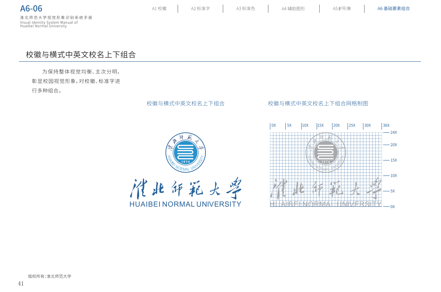This screenshot has height=292, width=441.
Task: Click the 36X label on the top ruler
Action: pos(386,125)
